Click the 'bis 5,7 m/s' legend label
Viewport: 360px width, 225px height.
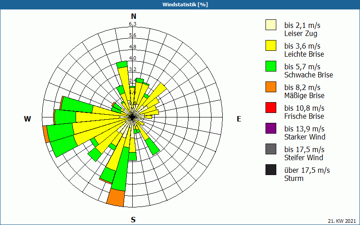[302, 67]
